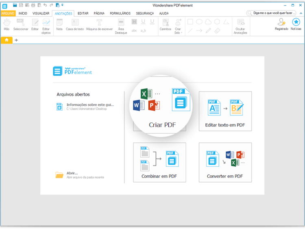
Task: Select the Editar objetos tool
Action: [x=46, y=26]
